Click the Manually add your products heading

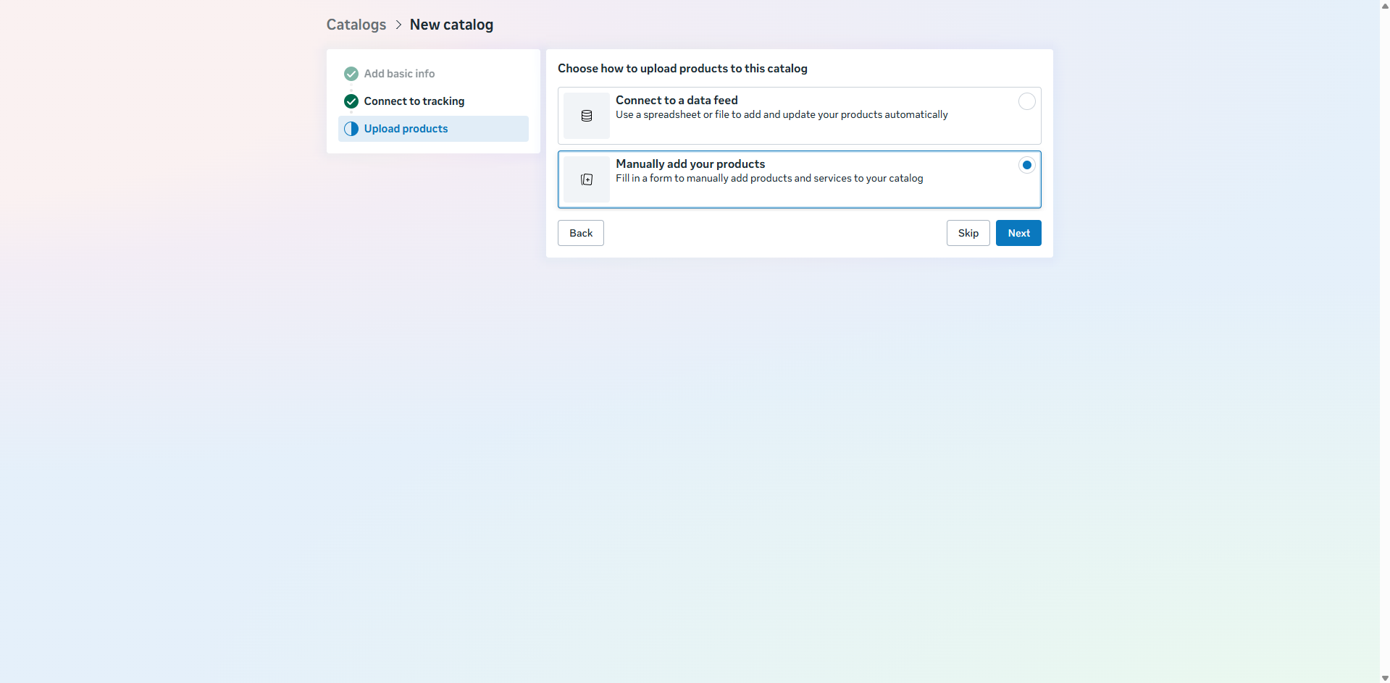[690, 164]
